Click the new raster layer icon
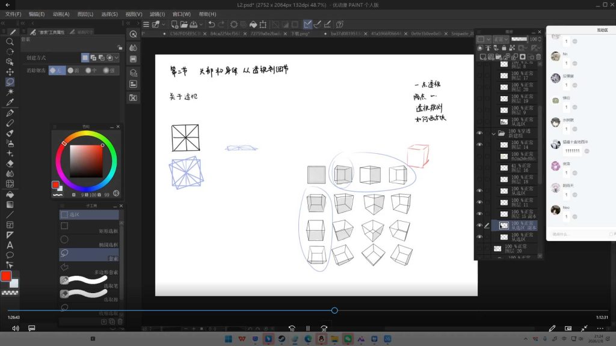The width and height of the screenshot is (616, 346). 482,56
